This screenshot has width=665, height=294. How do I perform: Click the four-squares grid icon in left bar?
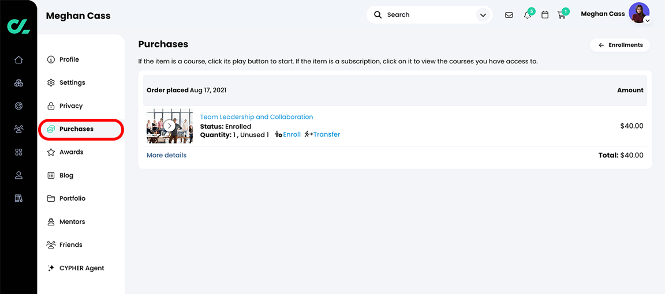pos(18,152)
